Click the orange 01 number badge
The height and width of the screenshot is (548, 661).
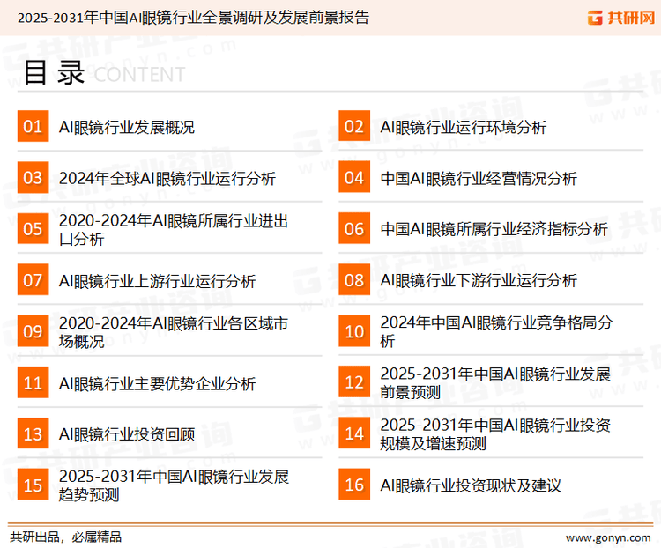point(33,127)
